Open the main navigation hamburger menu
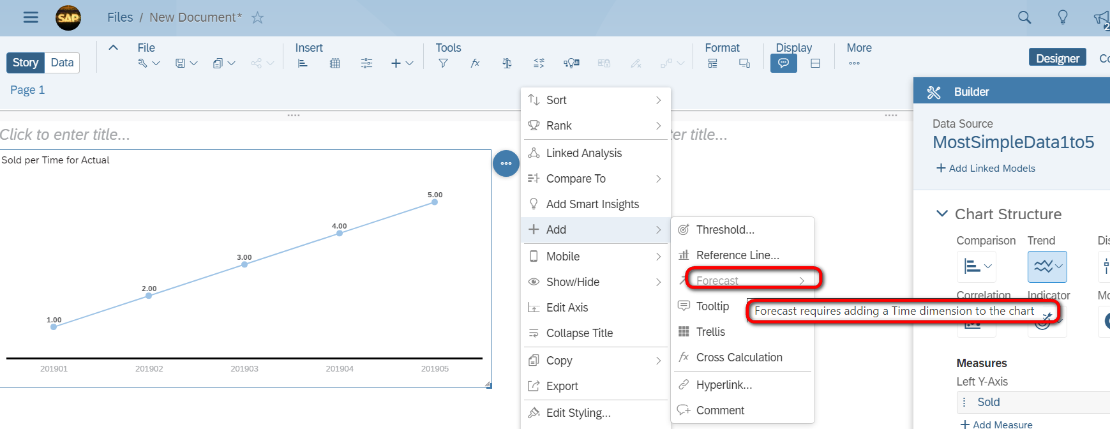Screen dimensions: 1110x429 click(31, 17)
